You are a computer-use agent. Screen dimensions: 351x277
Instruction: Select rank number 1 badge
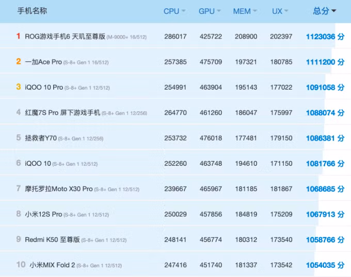pos(19,36)
